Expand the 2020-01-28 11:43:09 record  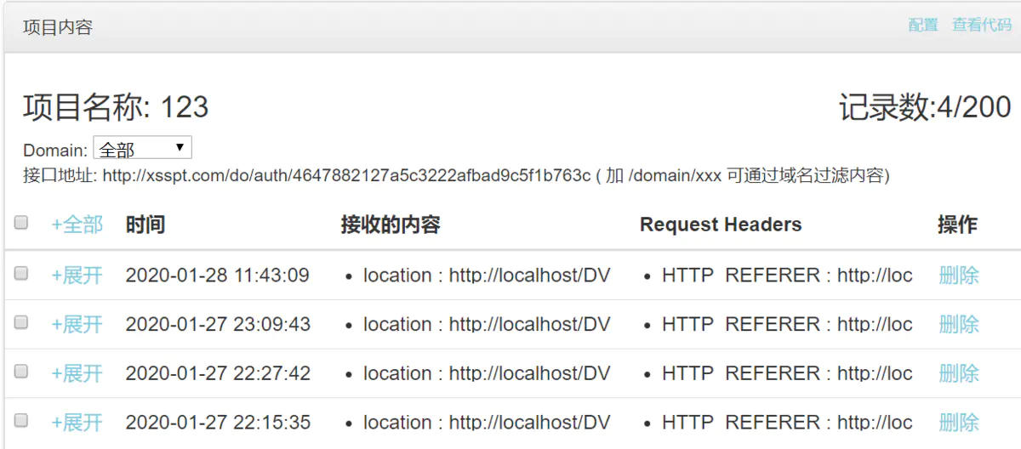77,276
